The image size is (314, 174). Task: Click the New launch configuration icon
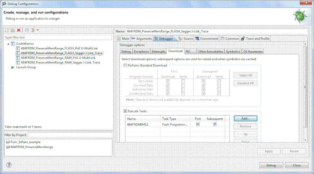coord(7,30)
